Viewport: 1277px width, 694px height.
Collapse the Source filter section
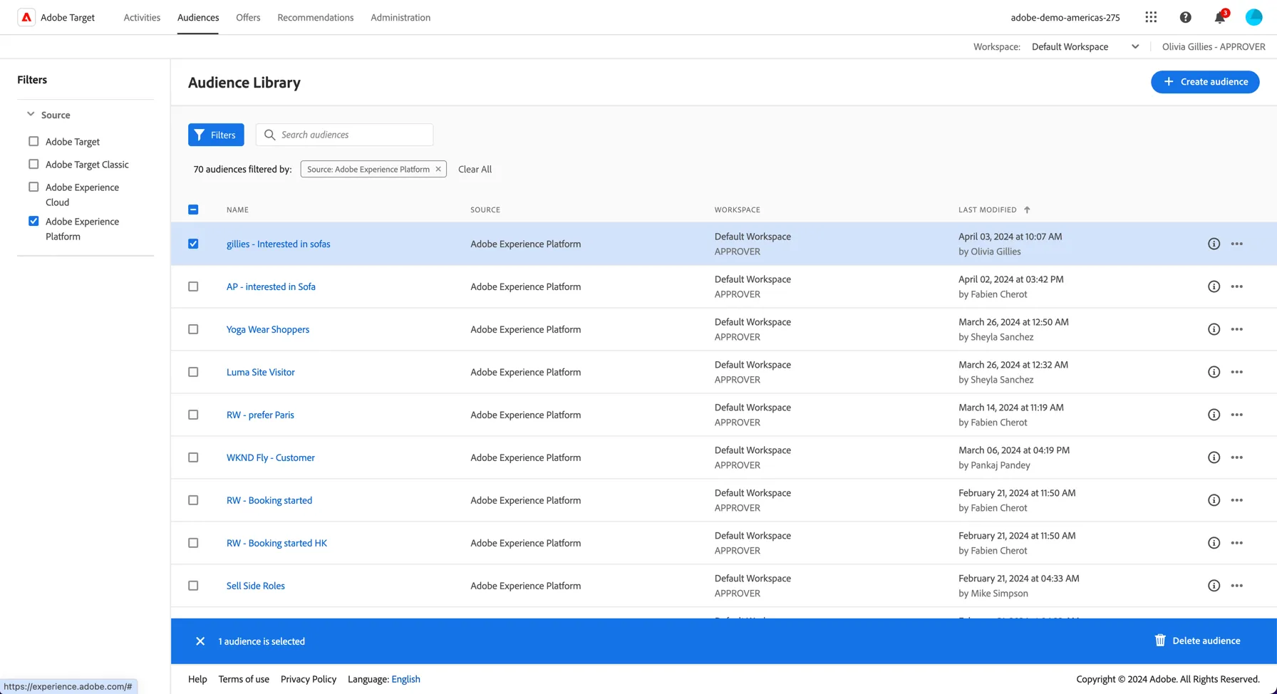coord(31,114)
